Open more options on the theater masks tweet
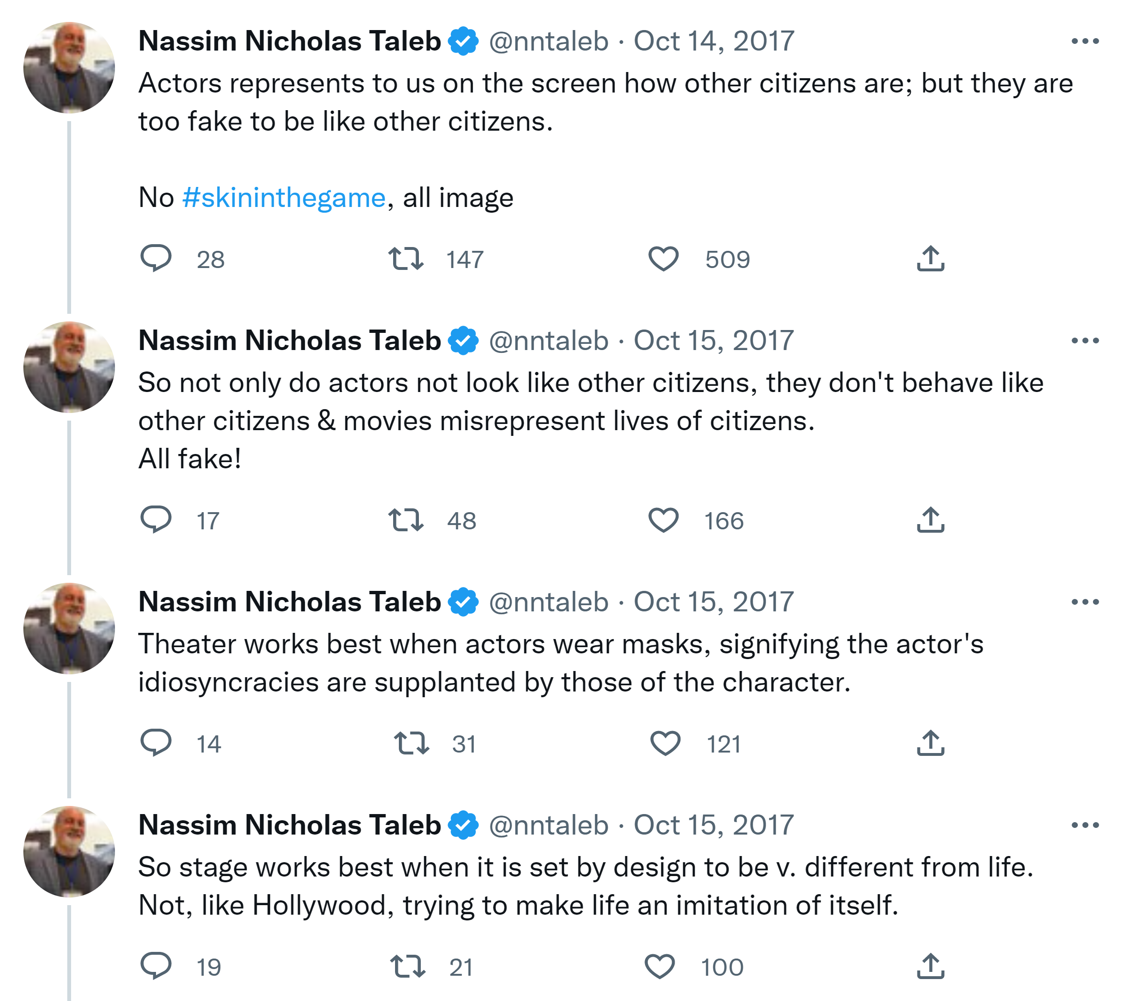This screenshot has height=1001, width=1125. [x=1085, y=602]
